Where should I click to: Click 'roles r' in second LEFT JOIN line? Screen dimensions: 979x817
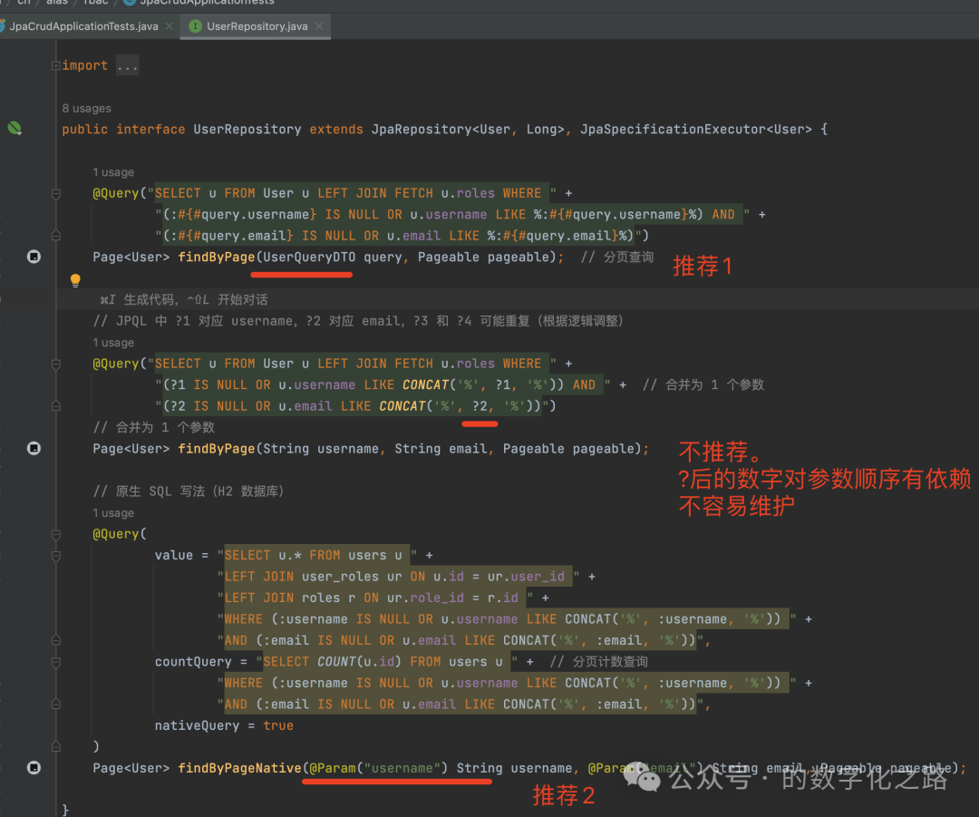pos(329,598)
